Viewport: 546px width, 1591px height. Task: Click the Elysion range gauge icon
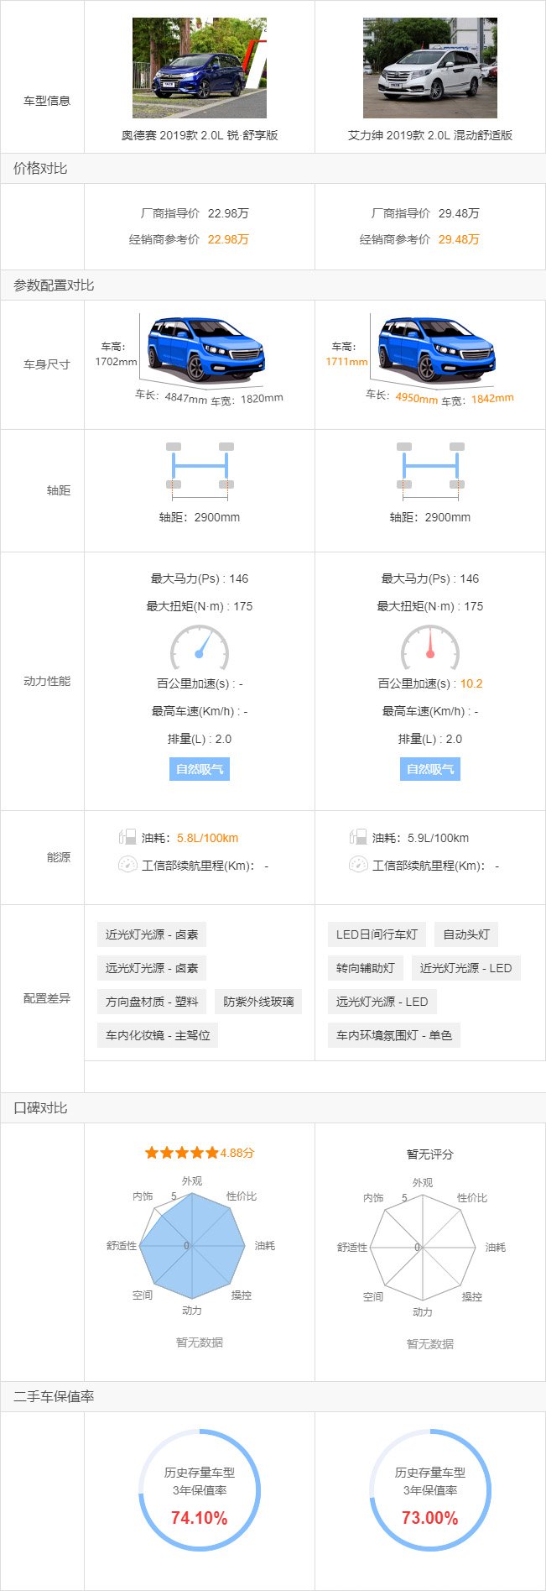358,865
